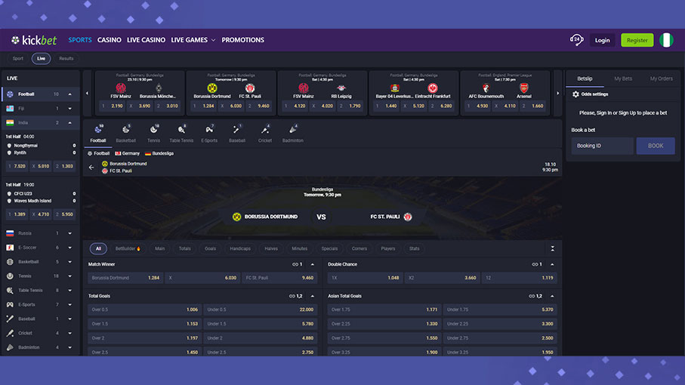Image resolution: width=685 pixels, height=385 pixels.
Task: Switch to the Live toggle pill
Action: pyautogui.click(x=41, y=58)
